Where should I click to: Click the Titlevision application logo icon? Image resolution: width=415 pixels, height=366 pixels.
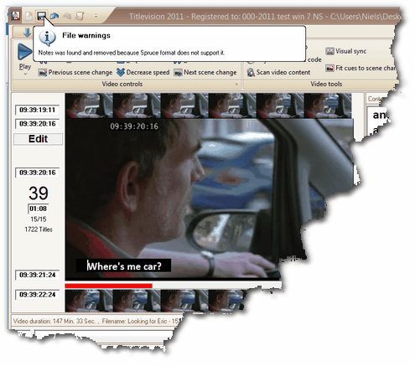click(x=16, y=16)
